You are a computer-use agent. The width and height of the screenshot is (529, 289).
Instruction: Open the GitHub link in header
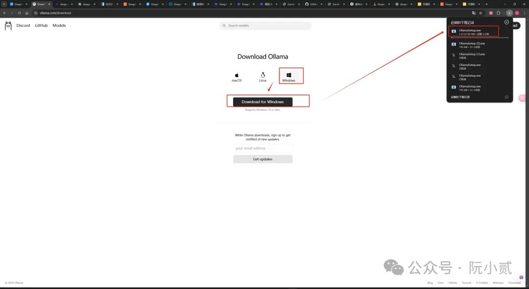click(41, 25)
